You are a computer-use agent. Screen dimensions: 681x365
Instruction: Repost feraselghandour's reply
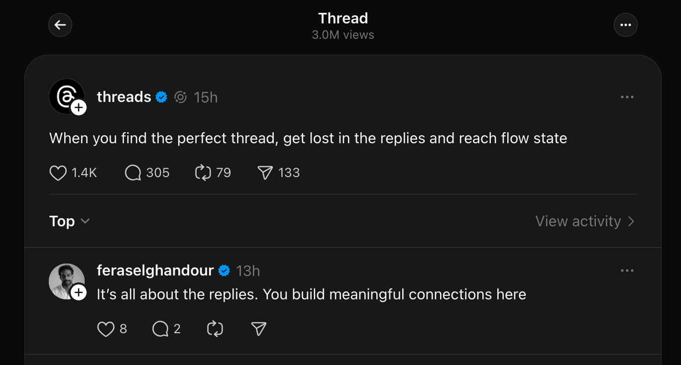point(215,329)
